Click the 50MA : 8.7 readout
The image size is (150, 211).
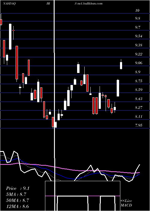tap(17, 200)
